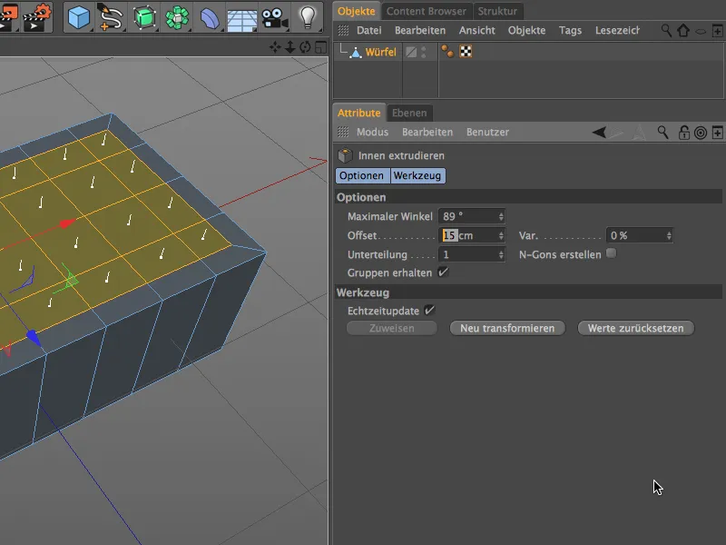Click Attribute manager target mode icon
The height and width of the screenshot is (545, 726).
point(701,133)
